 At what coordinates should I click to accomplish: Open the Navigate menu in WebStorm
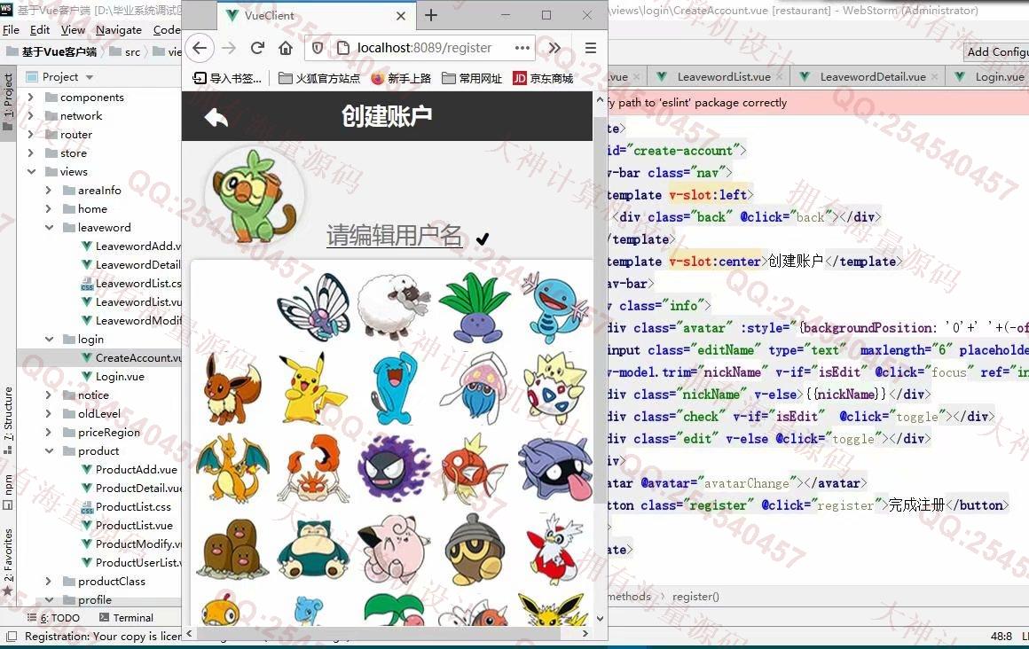(119, 29)
